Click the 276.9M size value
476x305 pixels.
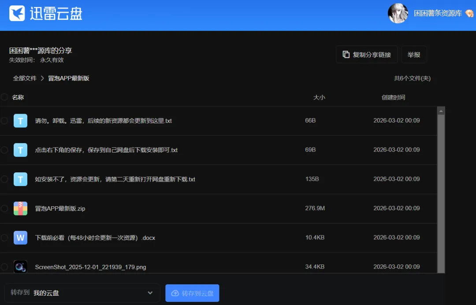(315, 208)
